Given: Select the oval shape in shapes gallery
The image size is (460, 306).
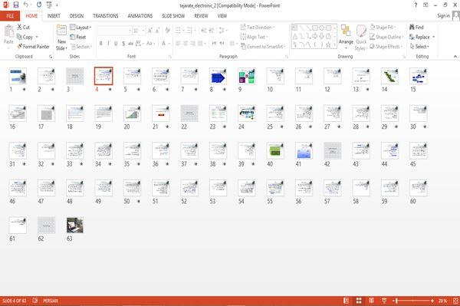Looking at the screenshot, I should point(321,28).
